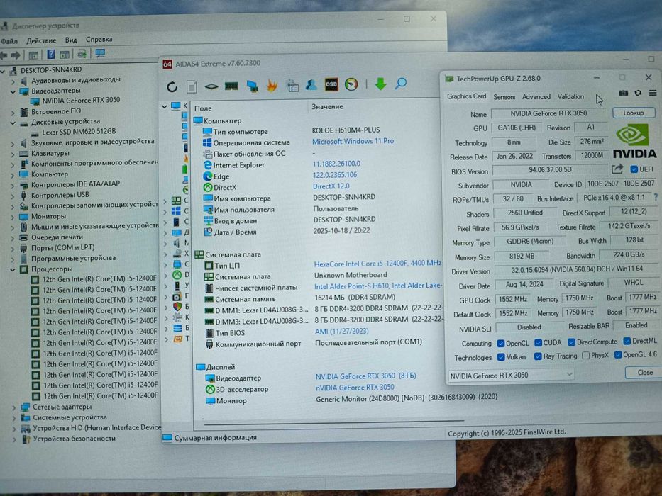This screenshot has height=496, width=662.
Task: Open the HexaCore Intel Core i5-12400F link
Action: tap(377, 264)
